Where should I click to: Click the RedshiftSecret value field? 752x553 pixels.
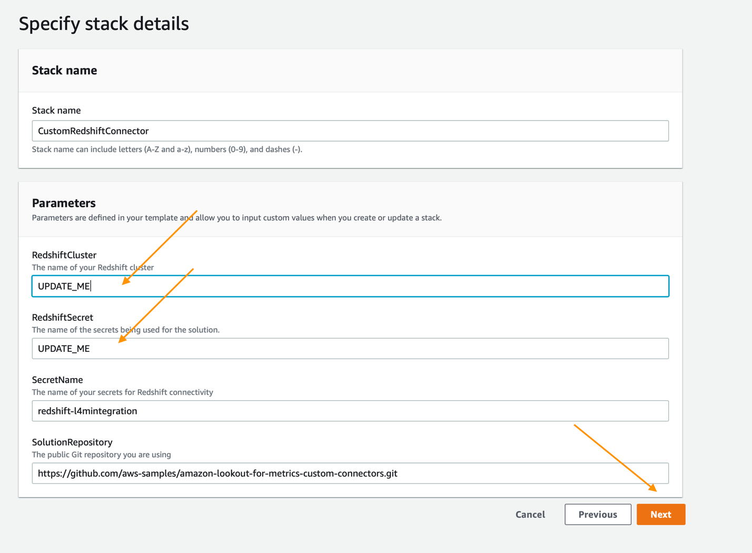[350, 348]
